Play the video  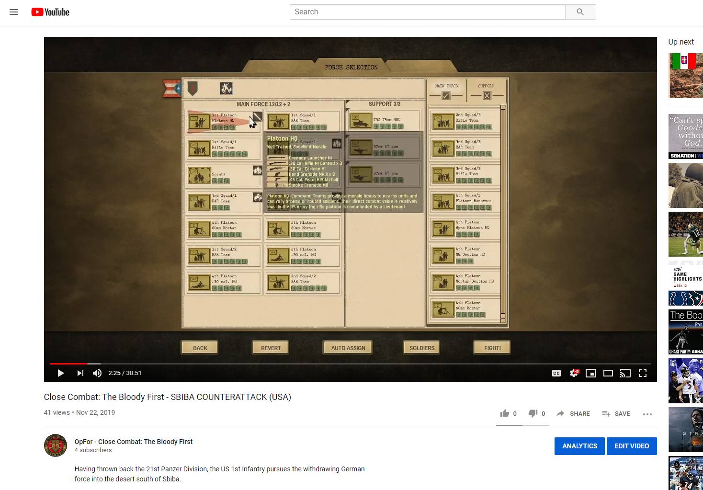tap(61, 373)
